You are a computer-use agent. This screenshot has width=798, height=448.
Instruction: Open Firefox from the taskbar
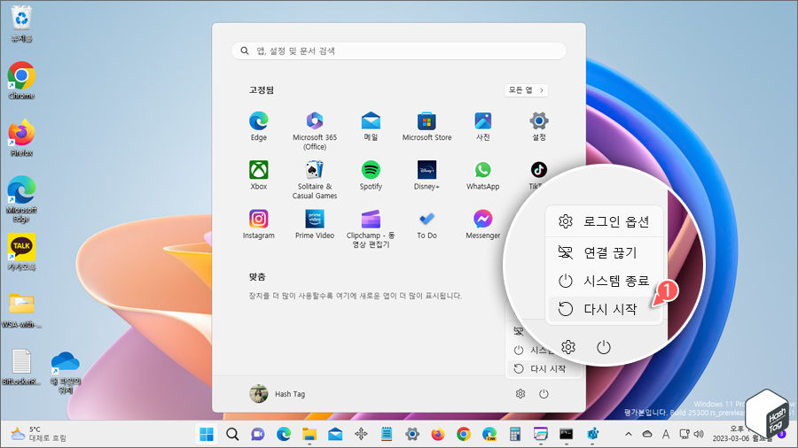pyautogui.click(x=438, y=435)
